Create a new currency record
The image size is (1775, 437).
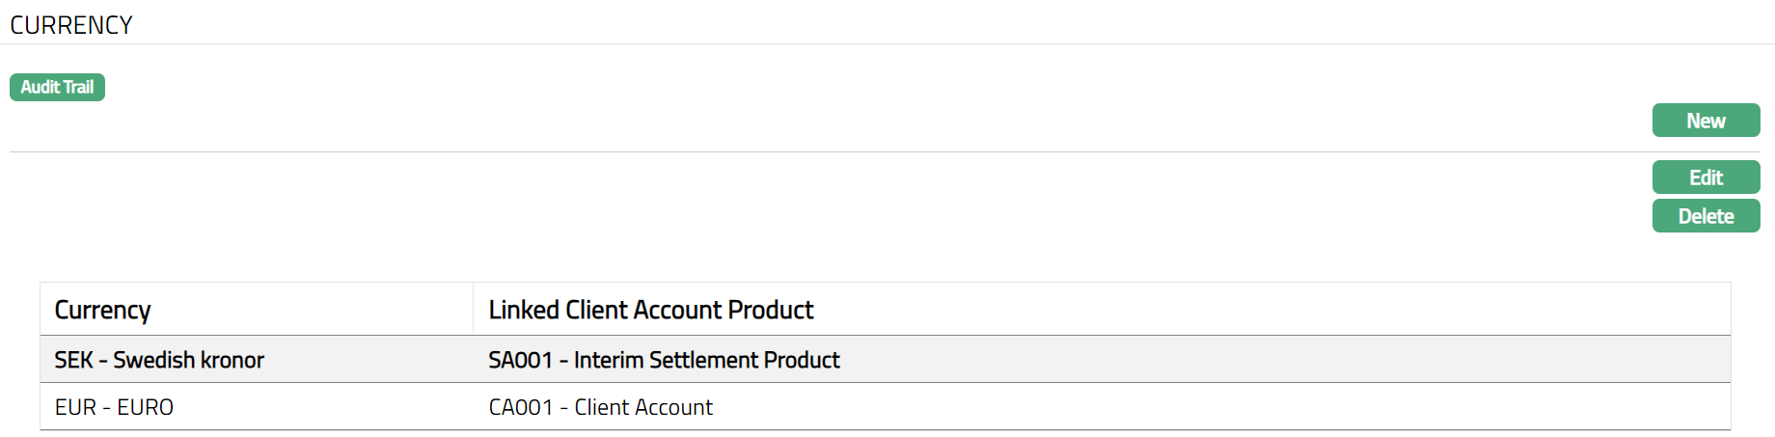click(1706, 121)
